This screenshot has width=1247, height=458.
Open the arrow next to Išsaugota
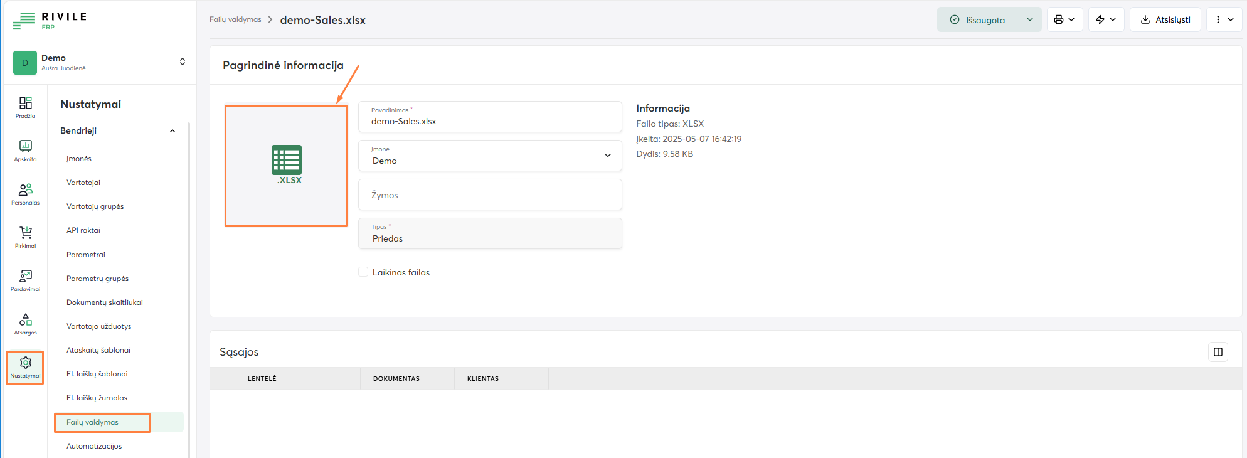[x=1029, y=19]
